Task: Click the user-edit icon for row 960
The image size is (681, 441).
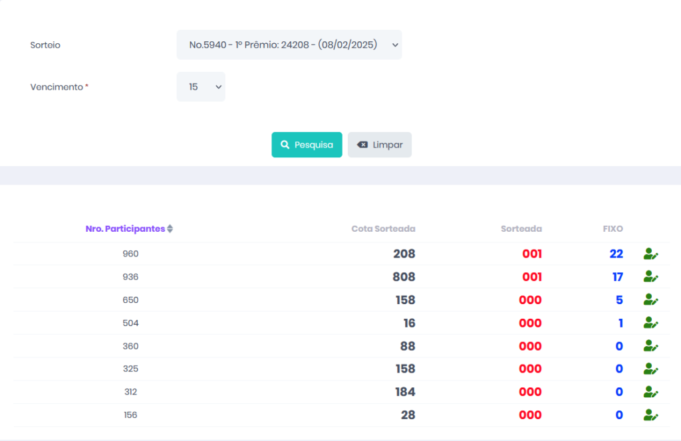Action: pos(650,254)
